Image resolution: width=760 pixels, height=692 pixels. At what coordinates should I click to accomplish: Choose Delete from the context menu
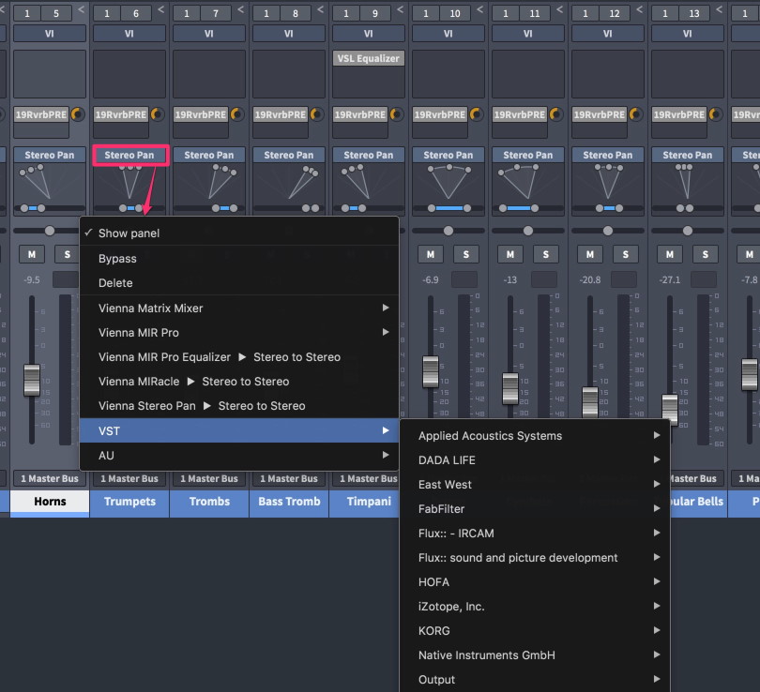pos(239,283)
